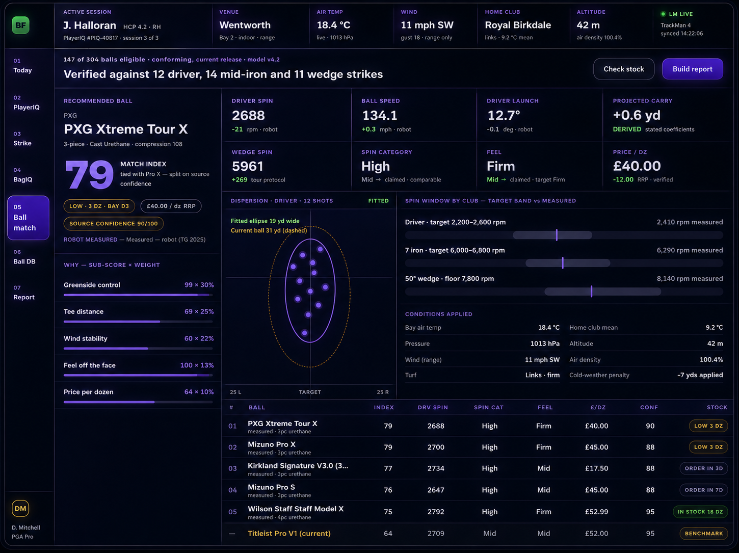The width and height of the screenshot is (739, 553).
Task: Select the Ball match sidebar item
Action: [29, 218]
